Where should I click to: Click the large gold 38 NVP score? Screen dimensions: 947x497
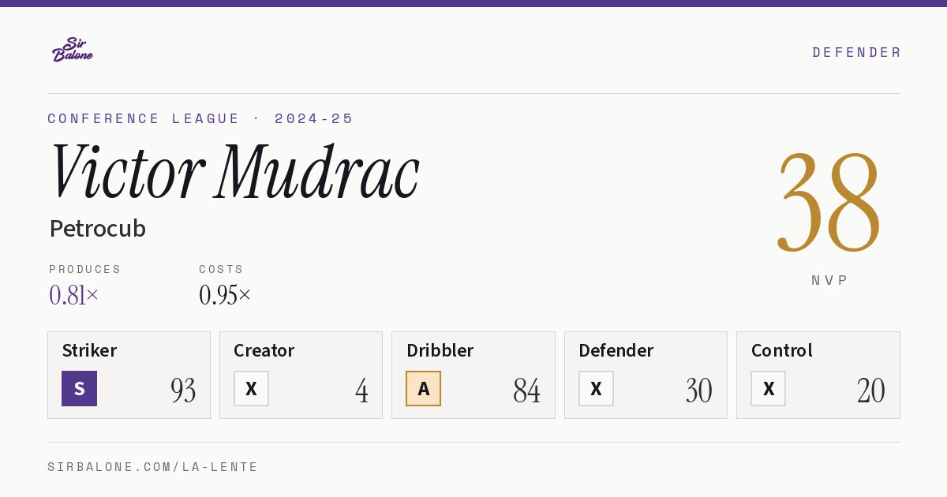[829, 202]
